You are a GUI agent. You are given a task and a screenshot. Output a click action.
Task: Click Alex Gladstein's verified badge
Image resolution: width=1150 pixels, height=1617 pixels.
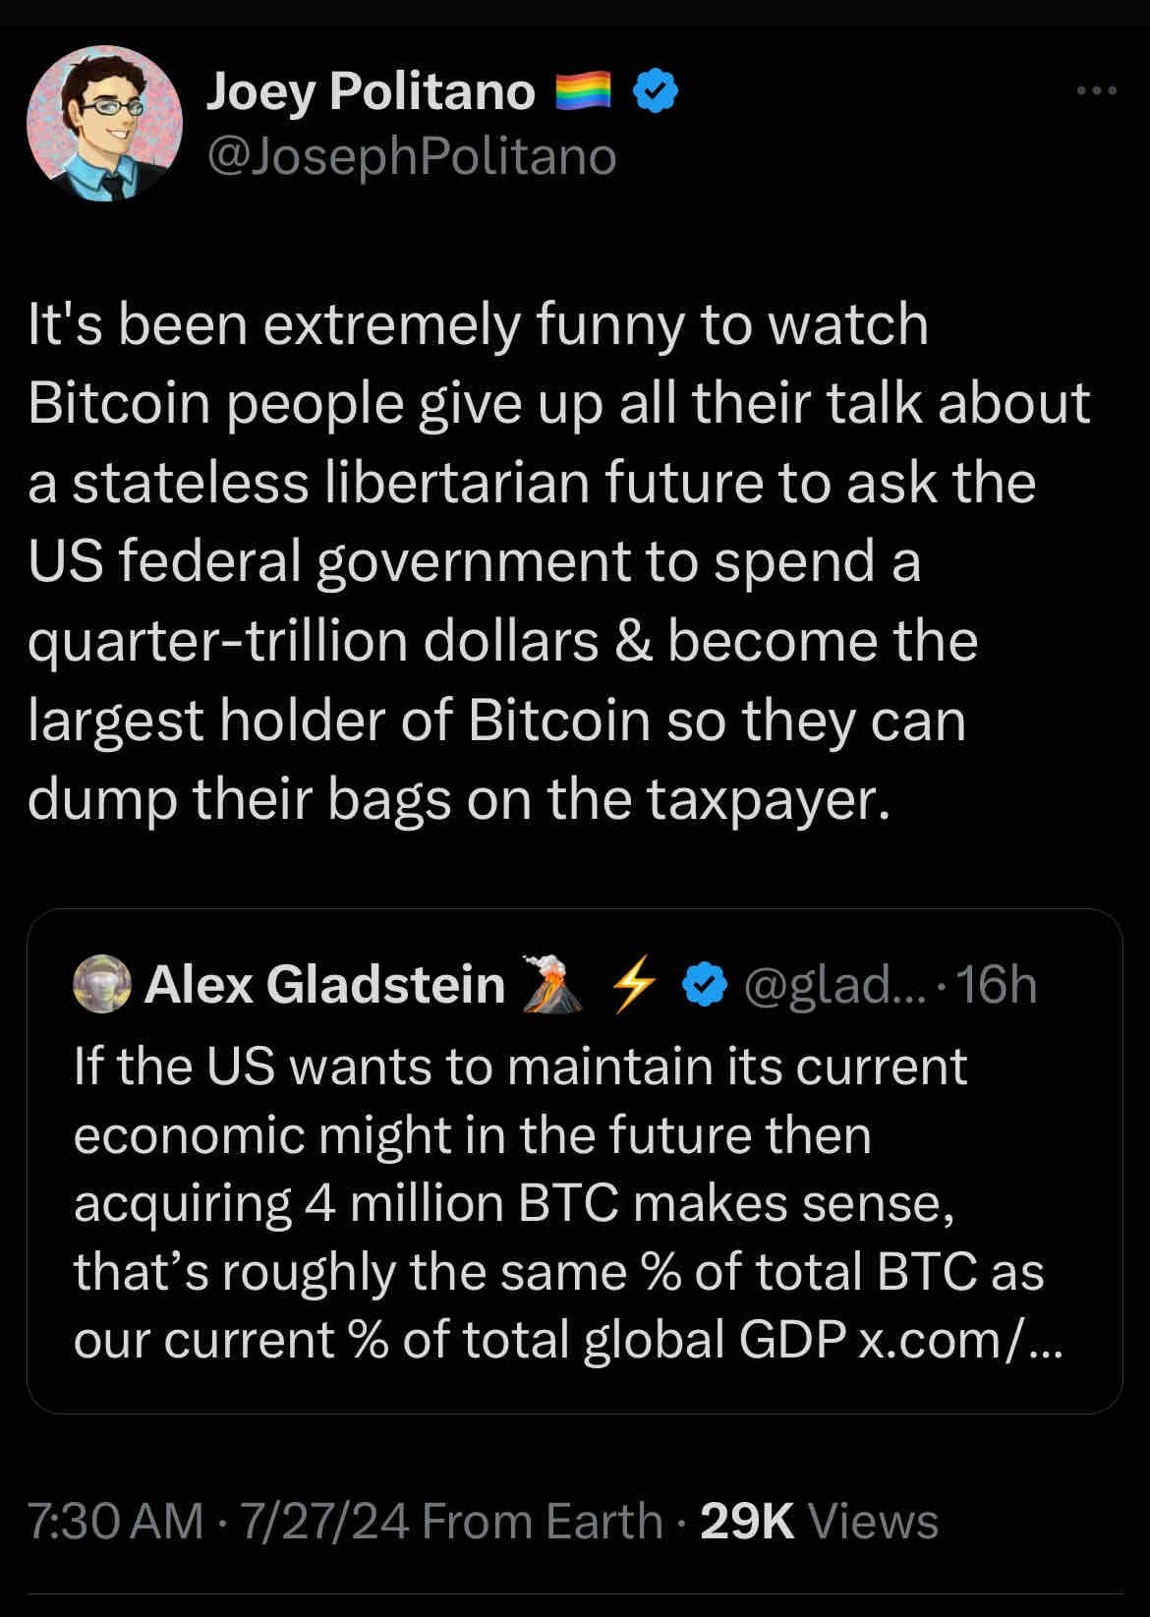coord(705,984)
